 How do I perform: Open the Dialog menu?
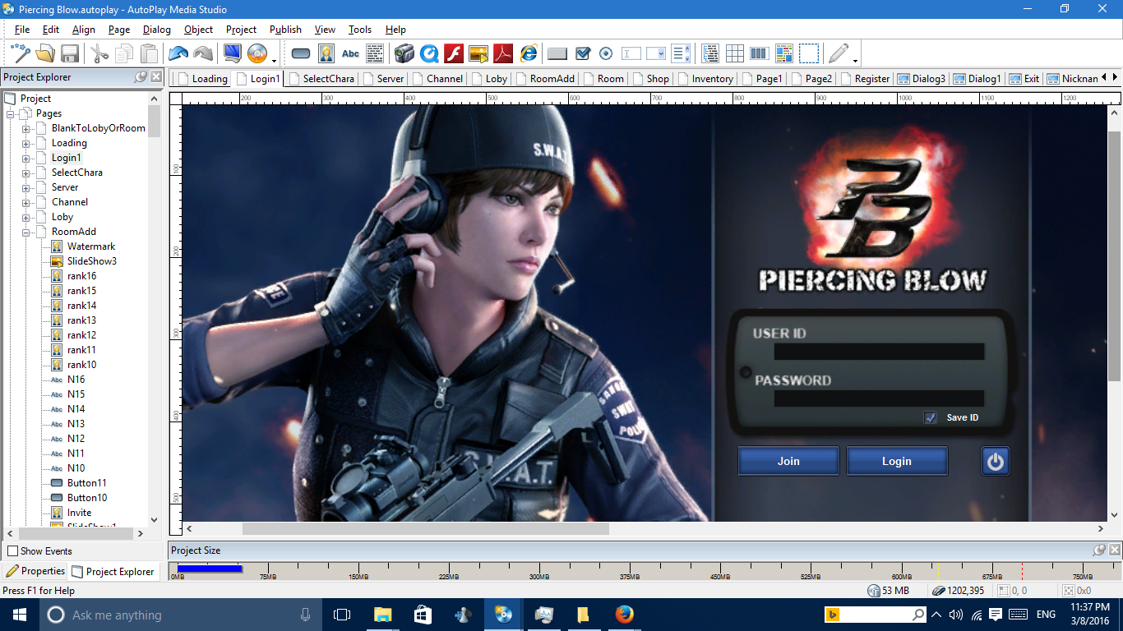156,30
